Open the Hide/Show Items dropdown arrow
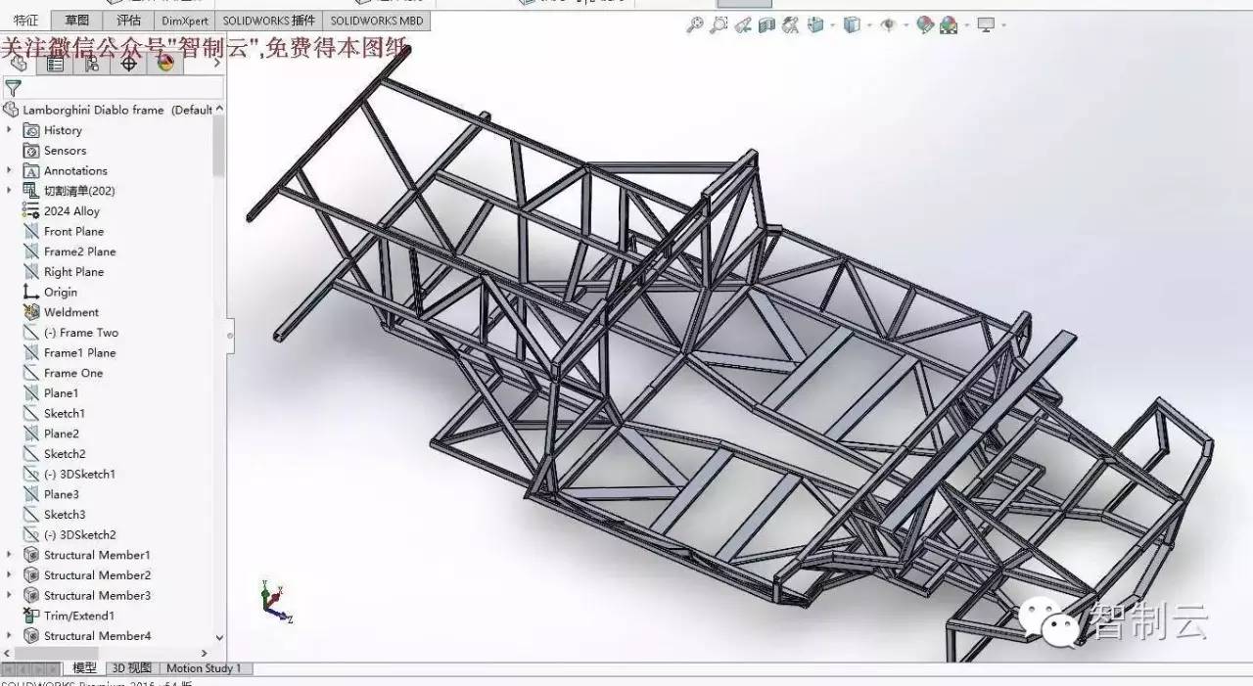Image resolution: width=1253 pixels, height=686 pixels. (905, 25)
